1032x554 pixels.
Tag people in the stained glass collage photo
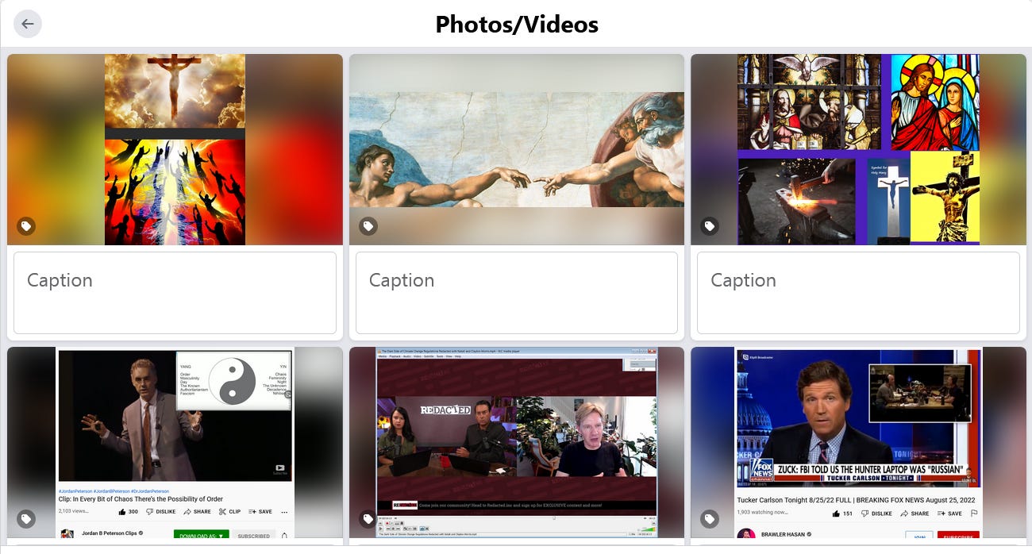pos(710,226)
